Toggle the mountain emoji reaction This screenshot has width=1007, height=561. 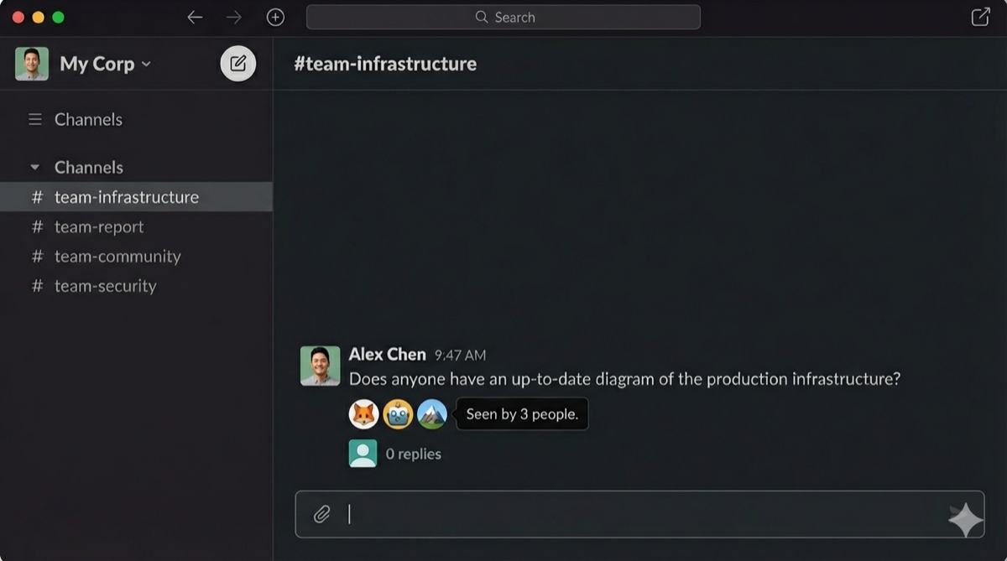[430, 413]
